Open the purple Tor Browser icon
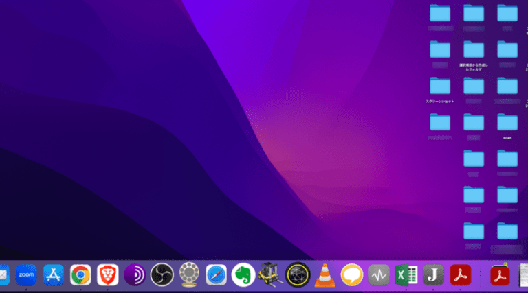This screenshot has width=528, height=293. point(134,274)
